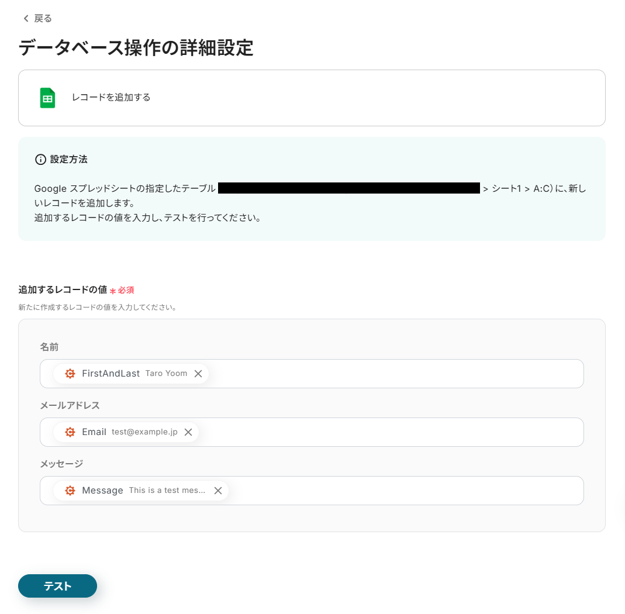The height and width of the screenshot is (614, 625).
Task: Remove the FirstAndLast chip with its X
Action: pyautogui.click(x=198, y=374)
